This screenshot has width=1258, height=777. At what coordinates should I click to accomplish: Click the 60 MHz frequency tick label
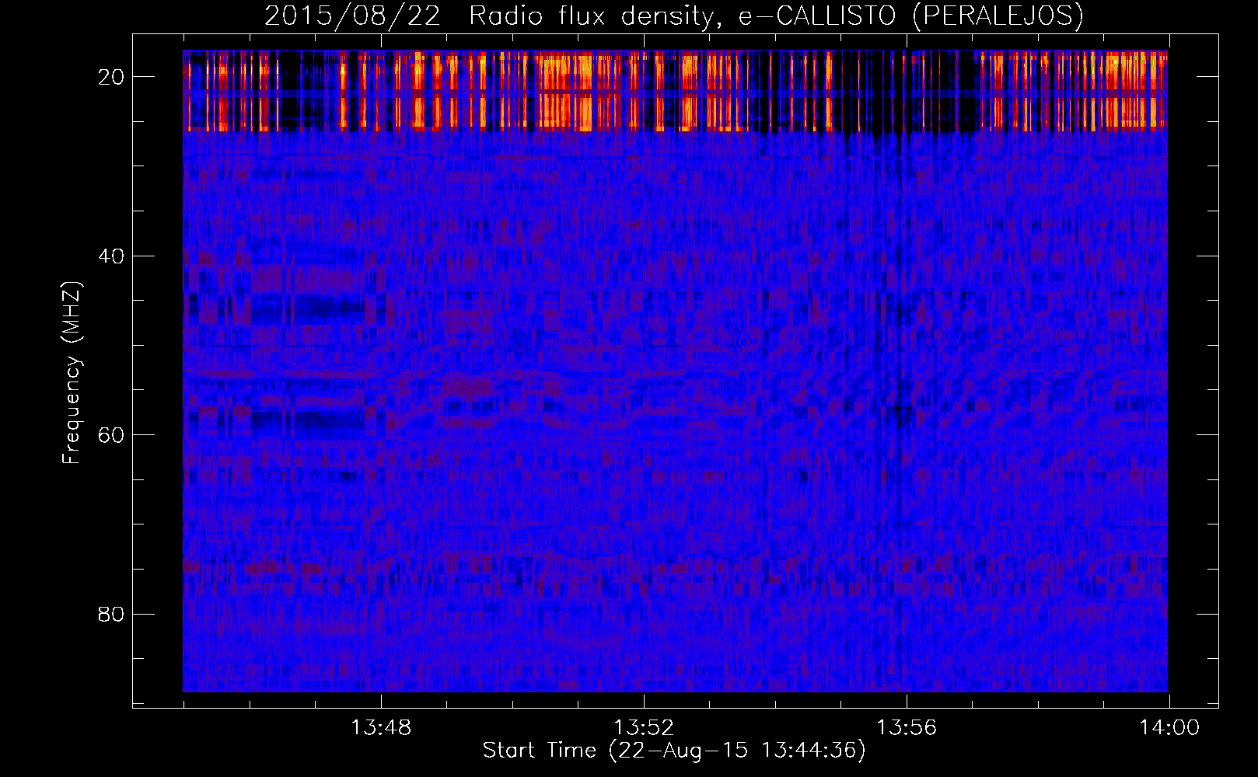(111, 435)
